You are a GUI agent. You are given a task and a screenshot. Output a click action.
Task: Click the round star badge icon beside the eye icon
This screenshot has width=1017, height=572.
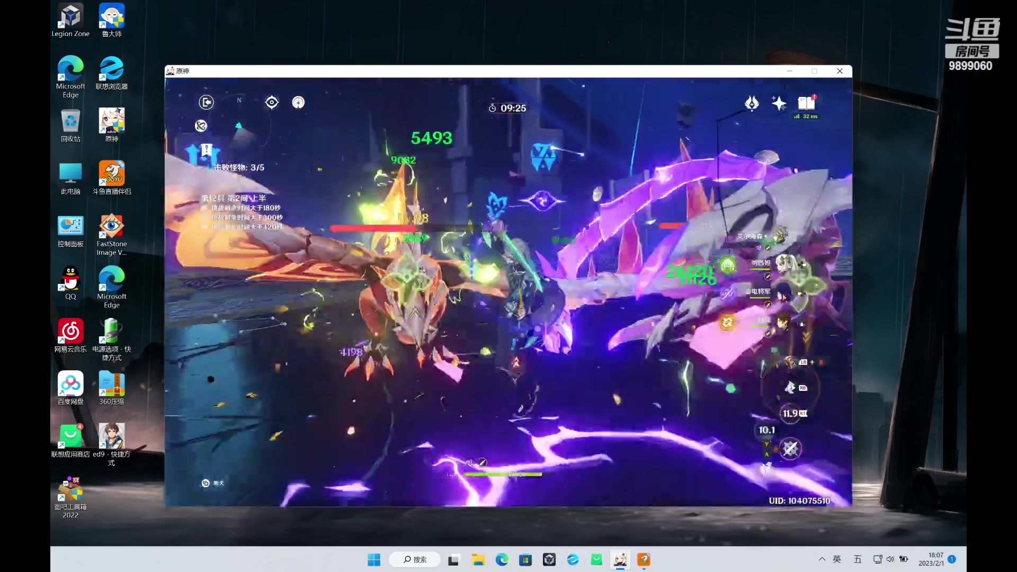(298, 102)
